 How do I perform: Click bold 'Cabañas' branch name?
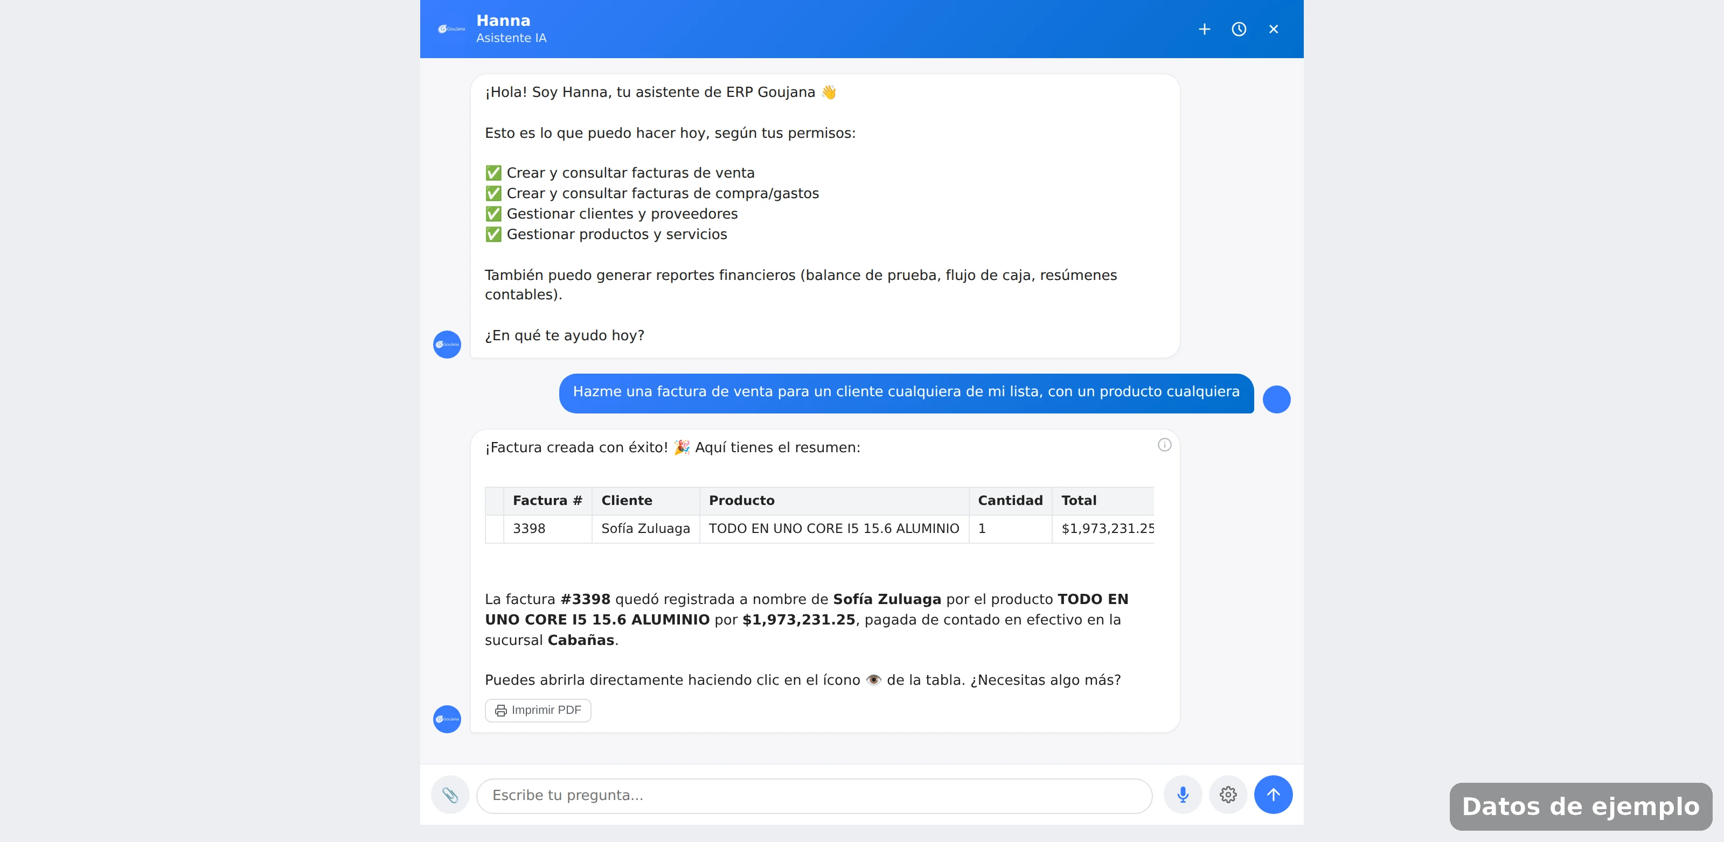[581, 640]
